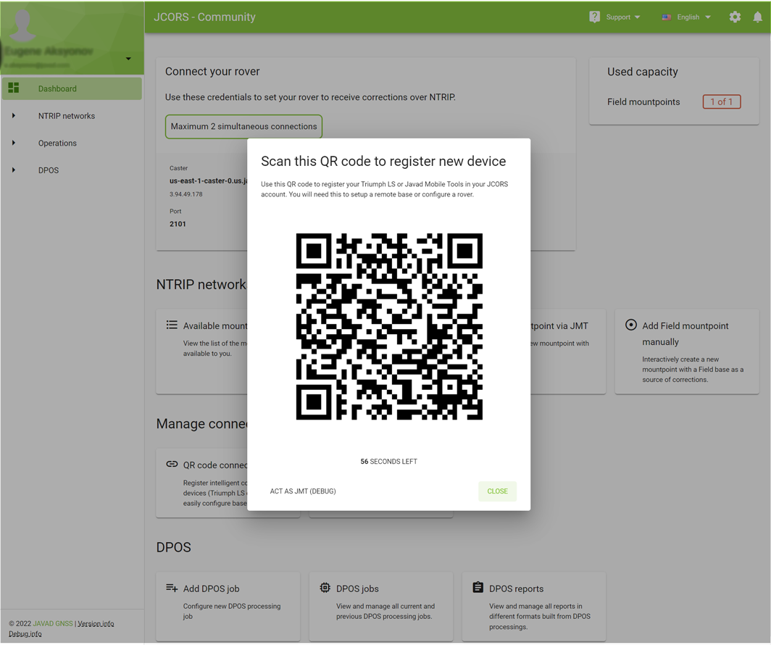Close the QR code dialog

[497, 491]
